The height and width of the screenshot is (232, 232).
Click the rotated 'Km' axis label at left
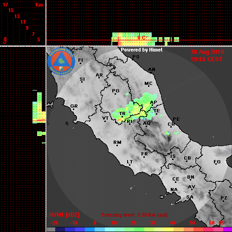click(5, 40)
